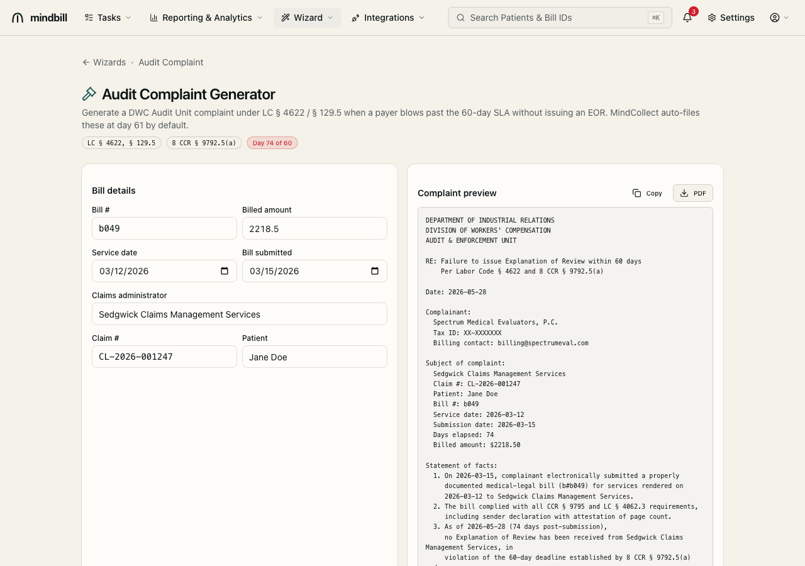The image size is (805, 566).
Task: Click the Wizard wand icon
Action: click(286, 18)
